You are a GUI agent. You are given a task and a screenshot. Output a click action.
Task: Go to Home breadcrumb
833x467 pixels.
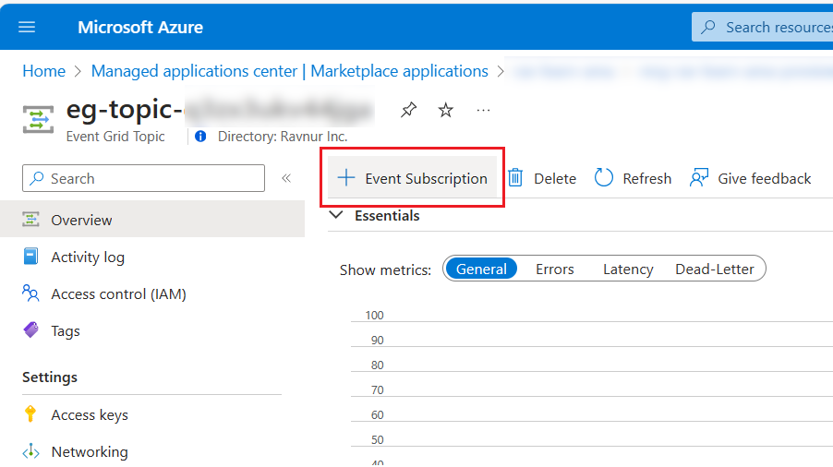tap(44, 71)
